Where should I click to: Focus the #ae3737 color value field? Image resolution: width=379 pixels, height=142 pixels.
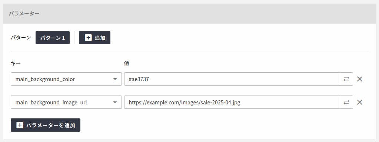coord(232,79)
